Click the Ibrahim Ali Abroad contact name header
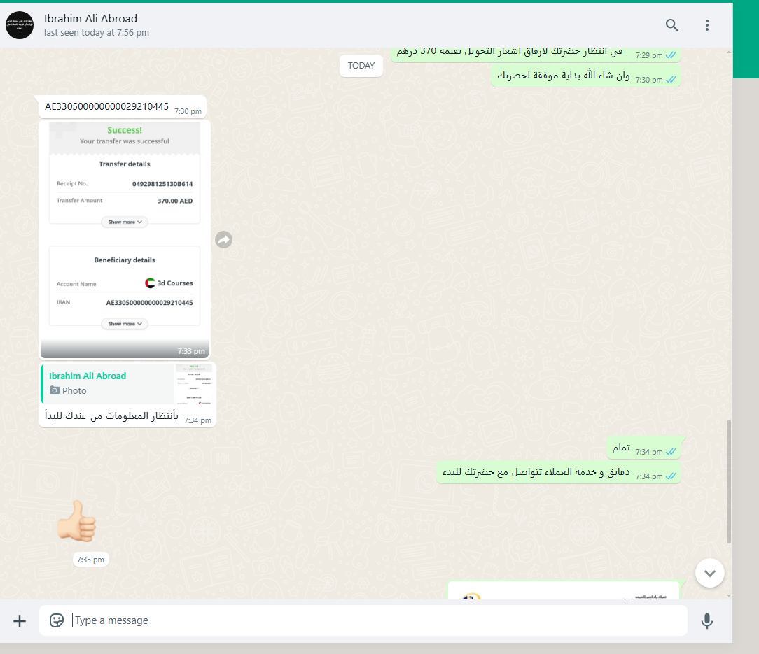The image size is (759, 654). (90, 18)
